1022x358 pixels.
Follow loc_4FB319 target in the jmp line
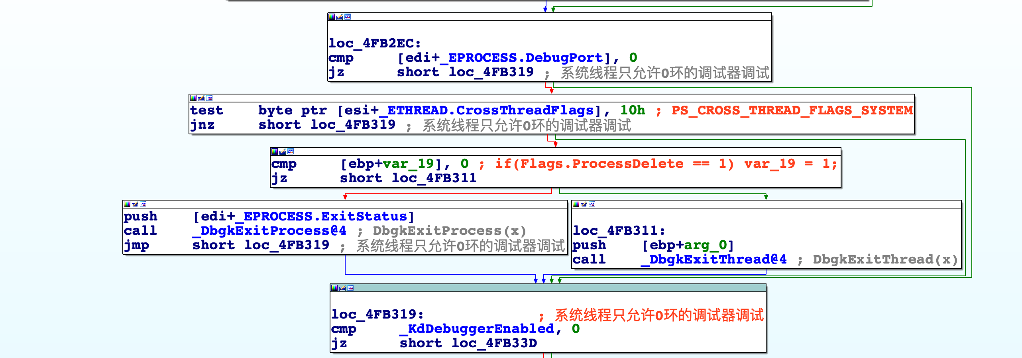tap(287, 245)
